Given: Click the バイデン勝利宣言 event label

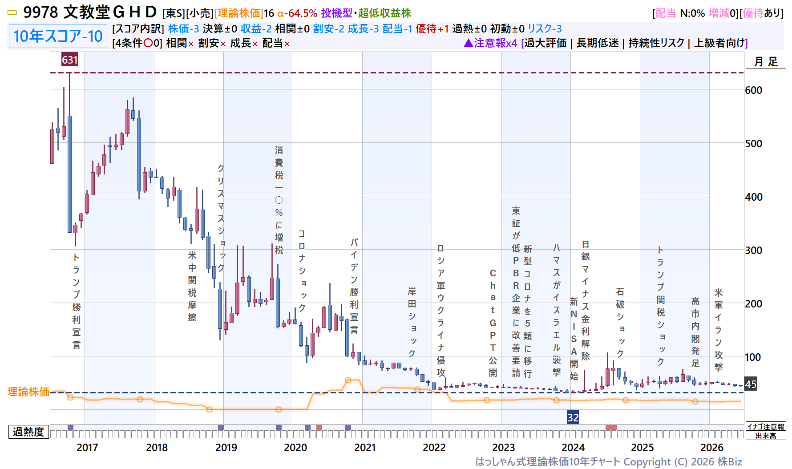Looking at the screenshot, I should click(354, 286).
